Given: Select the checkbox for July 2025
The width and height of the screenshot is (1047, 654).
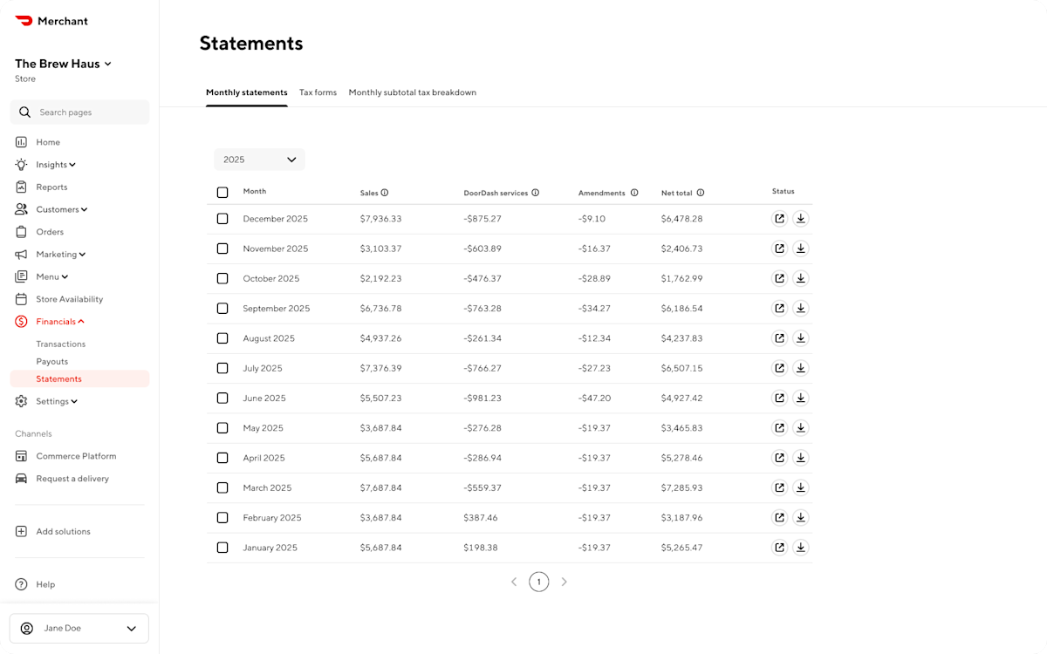Looking at the screenshot, I should pos(222,367).
